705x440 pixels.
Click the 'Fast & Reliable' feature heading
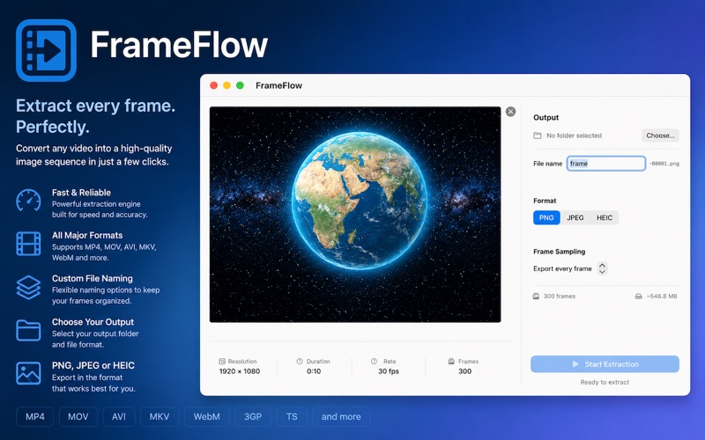(x=81, y=193)
